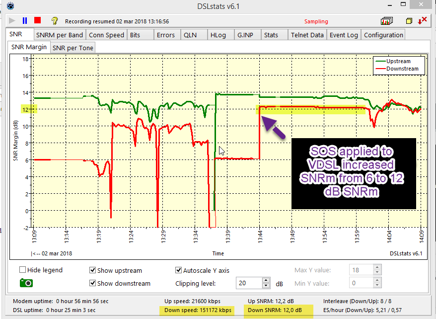
Task: Toggle Autoscale Y axis checkbox
Action: [x=178, y=270]
